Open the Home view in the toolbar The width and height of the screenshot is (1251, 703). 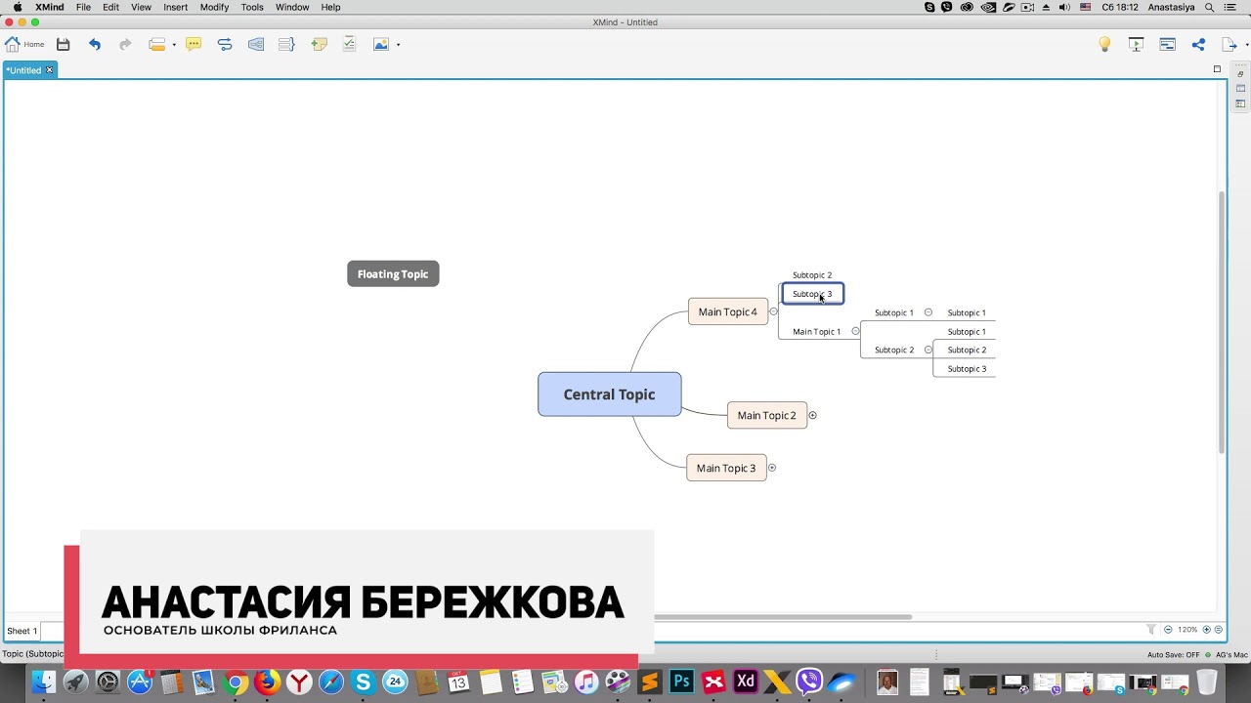24,44
